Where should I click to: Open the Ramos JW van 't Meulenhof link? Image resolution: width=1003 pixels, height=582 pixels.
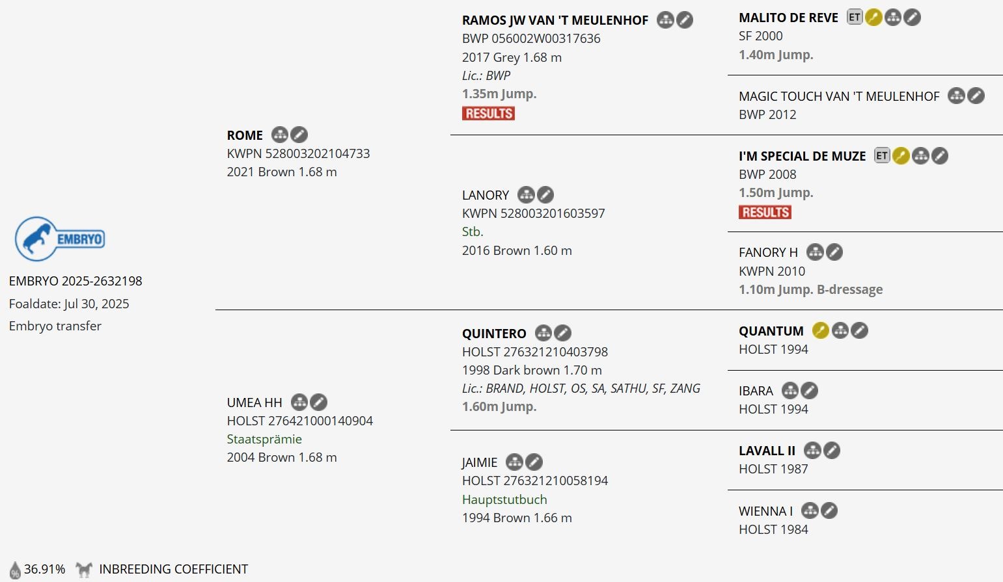pos(555,20)
